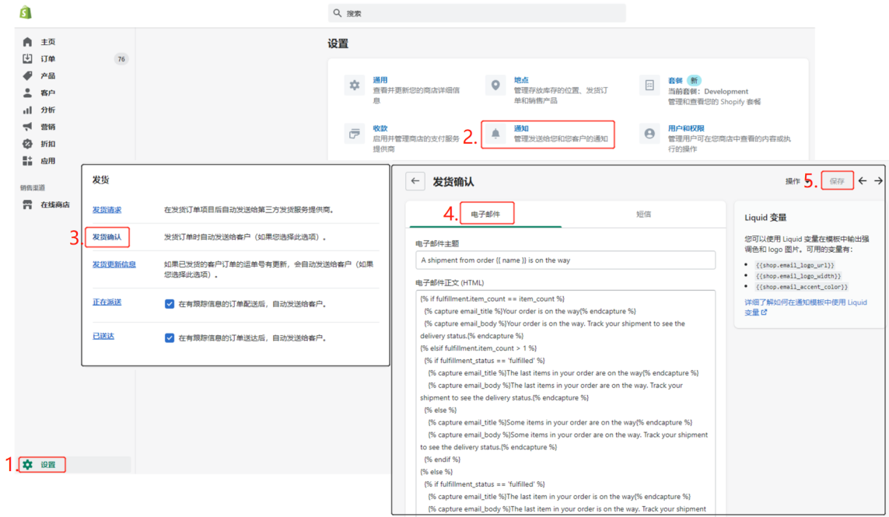Switch to the 短信 tab
The width and height of the screenshot is (889, 517).
[643, 215]
